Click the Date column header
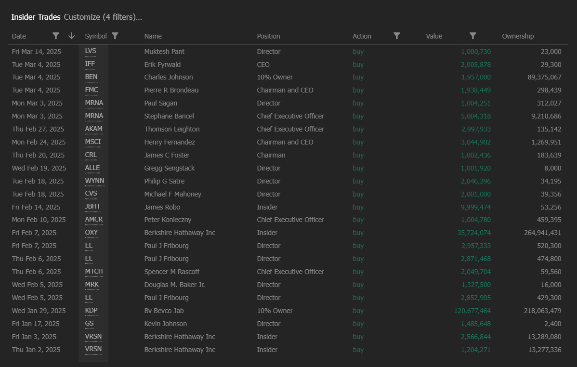 tap(18, 36)
